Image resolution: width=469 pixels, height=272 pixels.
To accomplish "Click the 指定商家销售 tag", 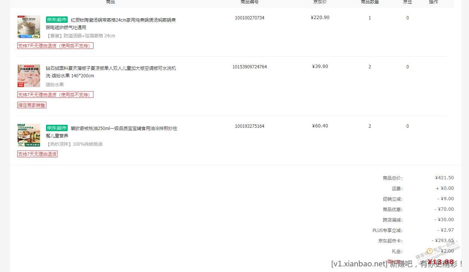I will [x=32, y=105].
